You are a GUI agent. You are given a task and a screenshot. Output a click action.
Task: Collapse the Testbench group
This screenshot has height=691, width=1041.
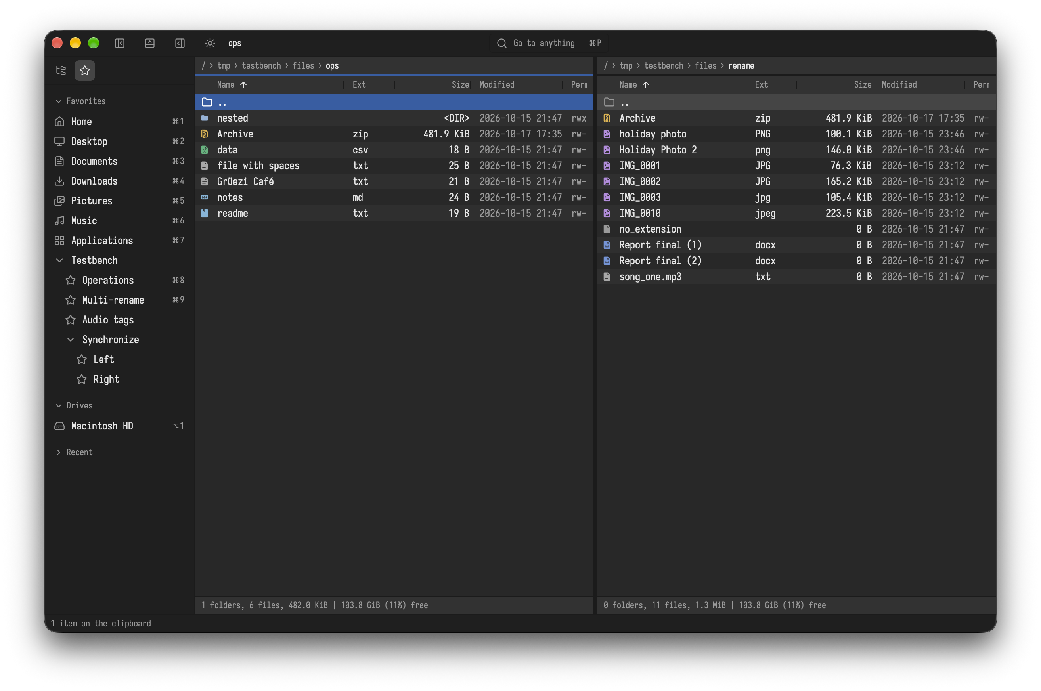point(59,260)
